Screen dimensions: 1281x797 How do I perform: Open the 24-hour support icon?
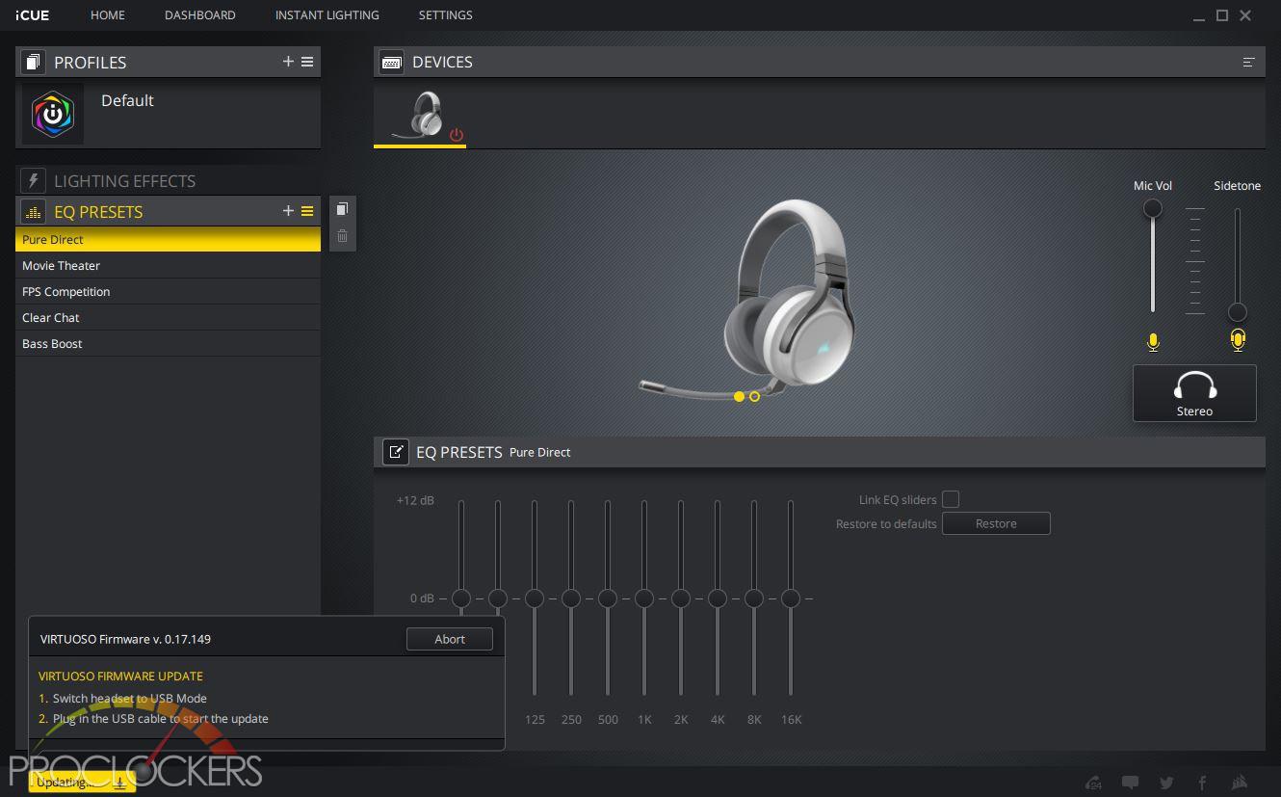point(1093,783)
